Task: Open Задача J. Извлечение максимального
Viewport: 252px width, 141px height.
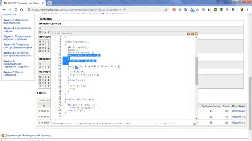Action: click(16, 21)
